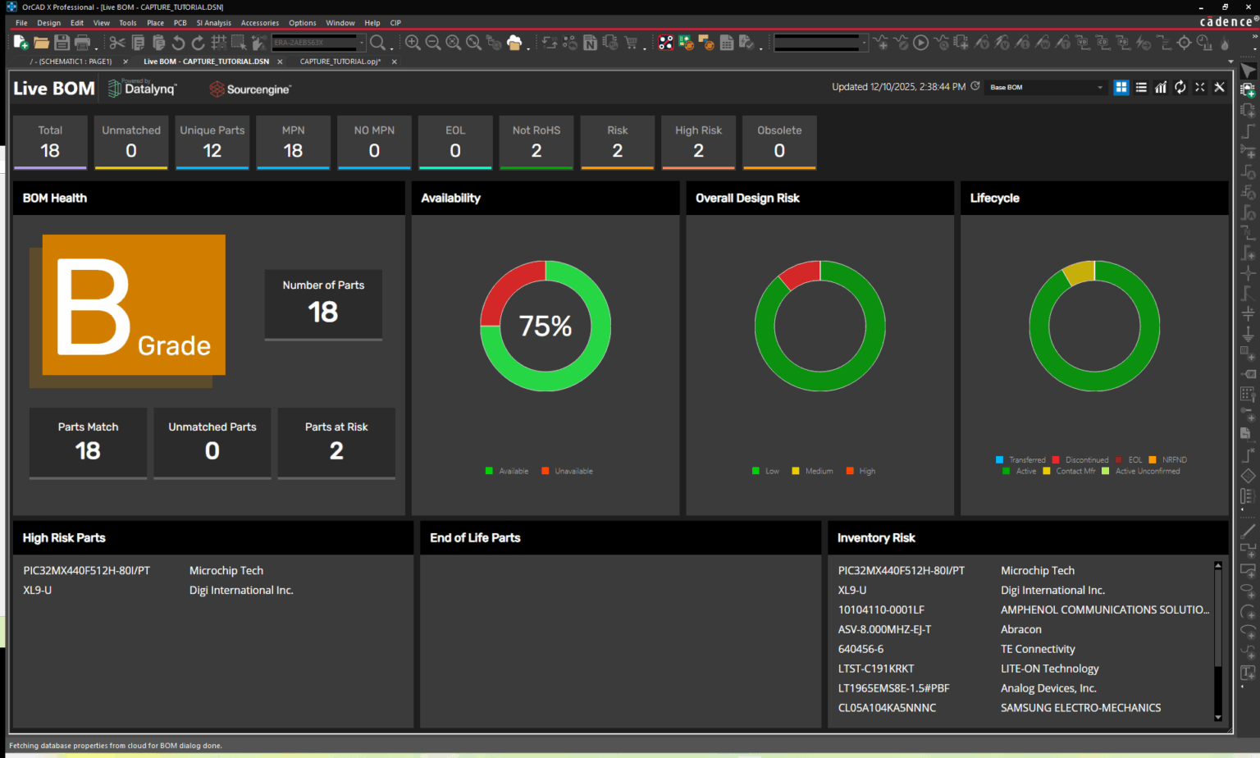1260x758 pixels.
Task: Open the SI Analysis menu
Action: tap(214, 22)
